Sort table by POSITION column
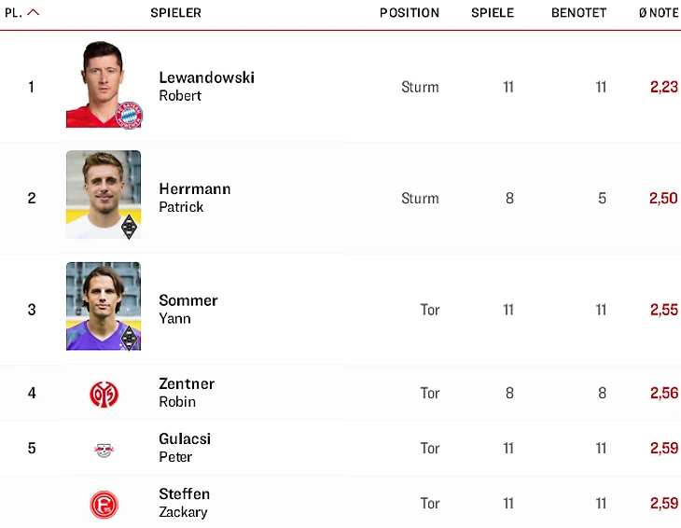The image size is (681, 528). [410, 12]
